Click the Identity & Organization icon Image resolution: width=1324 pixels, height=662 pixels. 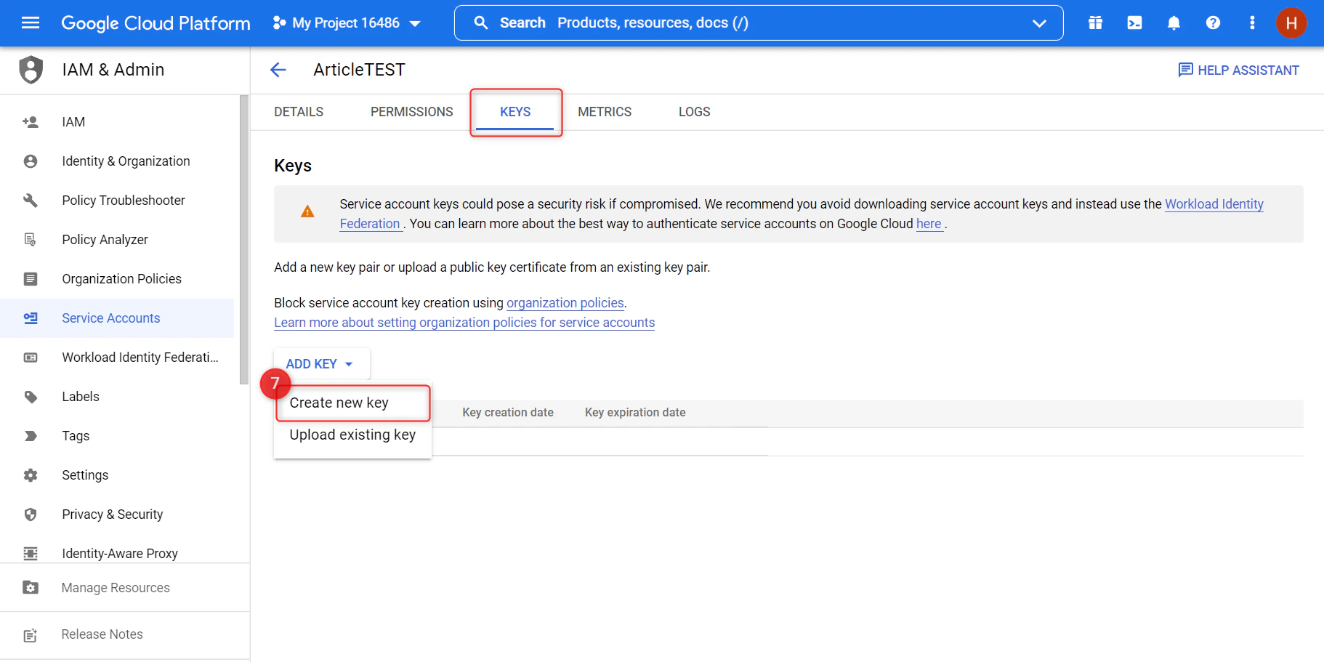click(x=31, y=161)
